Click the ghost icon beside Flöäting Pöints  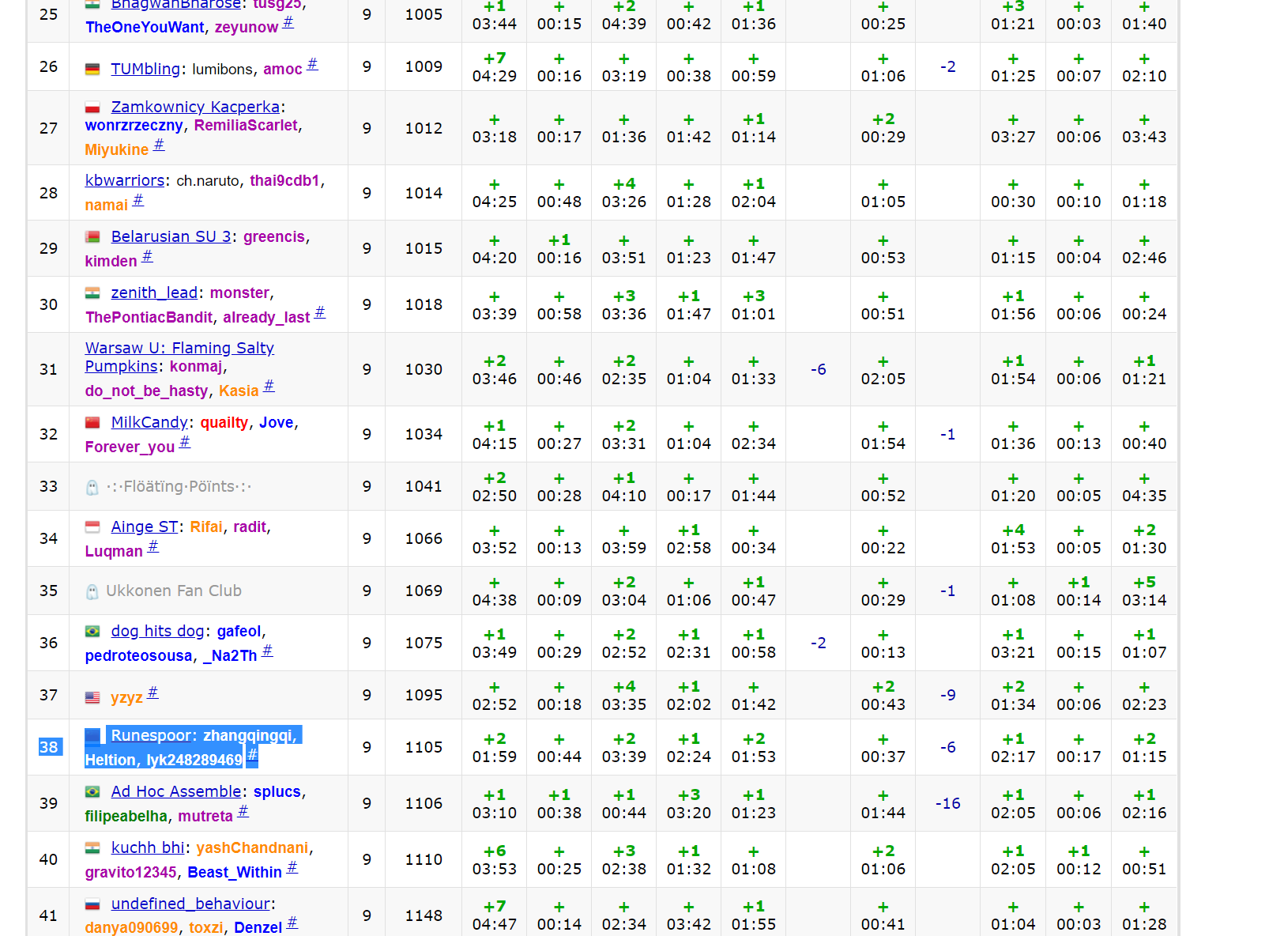click(x=92, y=487)
